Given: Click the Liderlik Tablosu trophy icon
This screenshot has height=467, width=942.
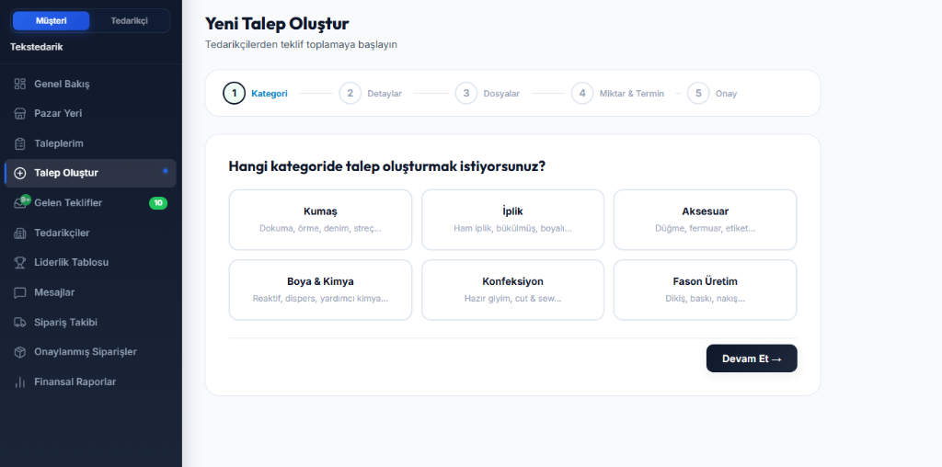Looking at the screenshot, I should pyautogui.click(x=20, y=262).
